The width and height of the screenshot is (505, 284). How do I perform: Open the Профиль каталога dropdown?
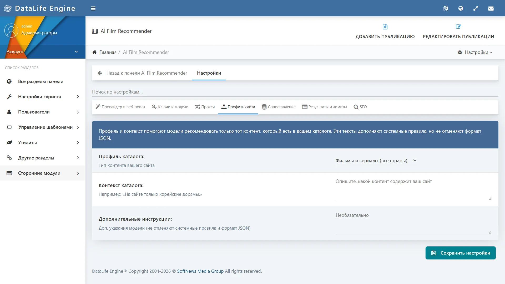pos(376,161)
